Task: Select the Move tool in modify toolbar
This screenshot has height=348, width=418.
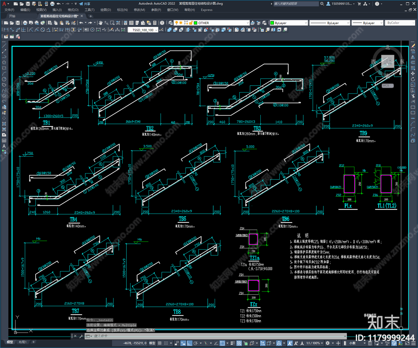Action: click(413, 74)
